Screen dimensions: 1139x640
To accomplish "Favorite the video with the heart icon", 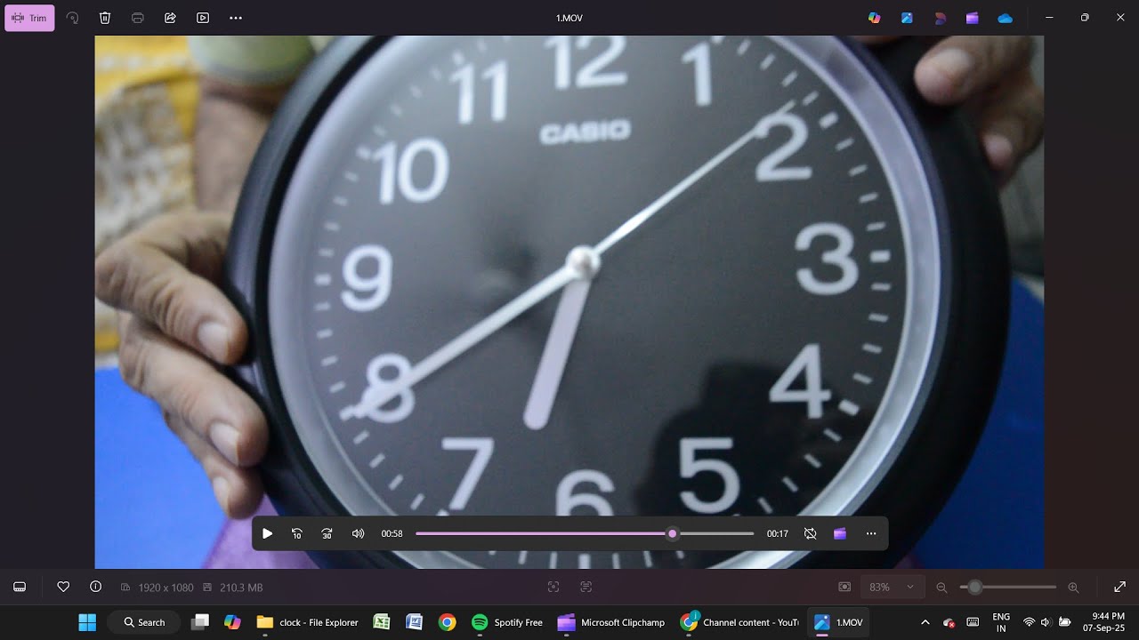I will [x=63, y=587].
